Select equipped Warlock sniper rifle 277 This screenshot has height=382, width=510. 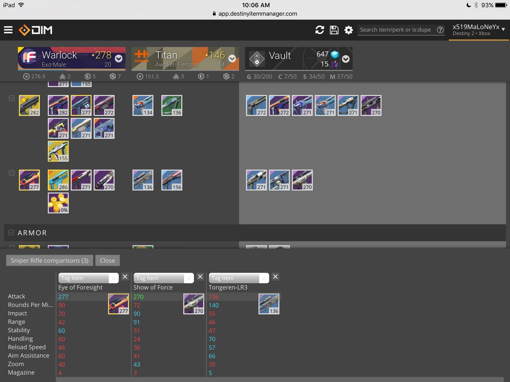(x=29, y=180)
